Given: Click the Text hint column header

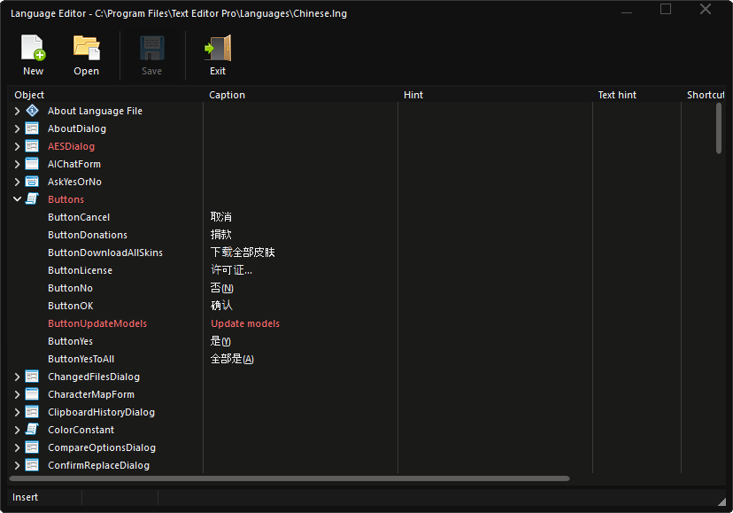Looking at the screenshot, I should click(x=637, y=95).
